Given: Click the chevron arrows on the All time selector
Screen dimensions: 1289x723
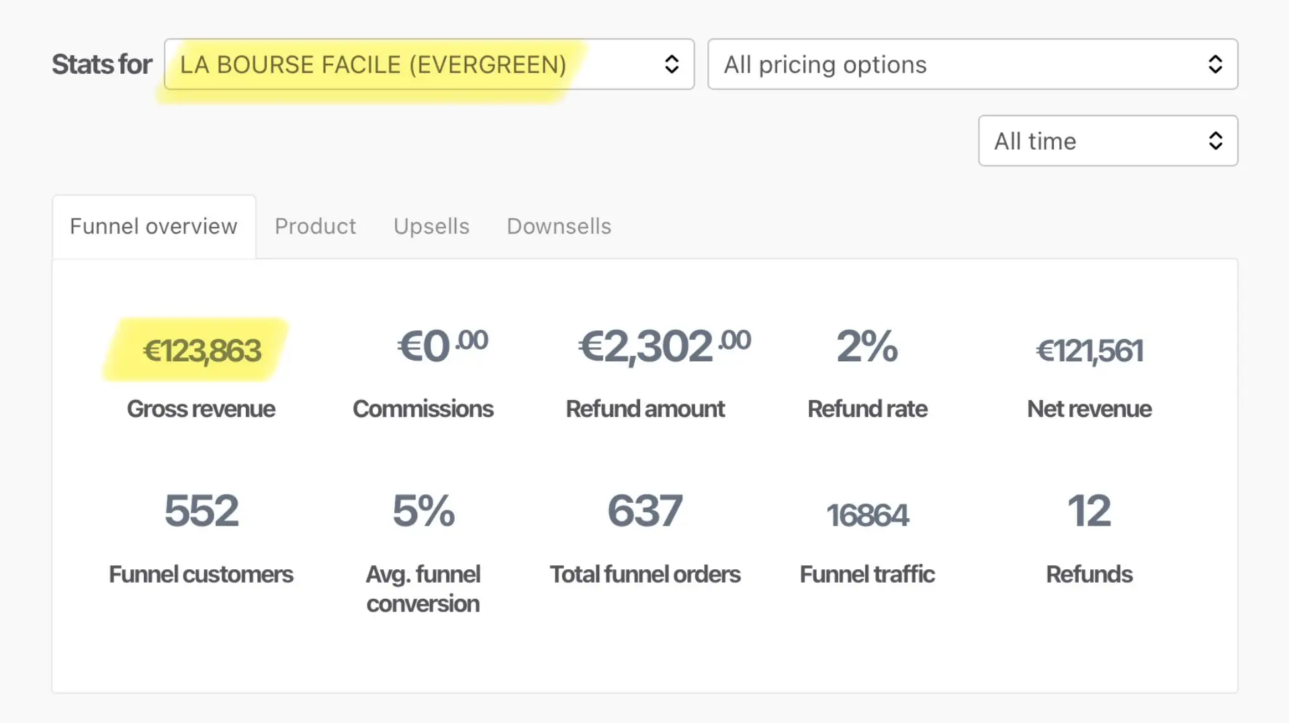Looking at the screenshot, I should (1215, 141).
